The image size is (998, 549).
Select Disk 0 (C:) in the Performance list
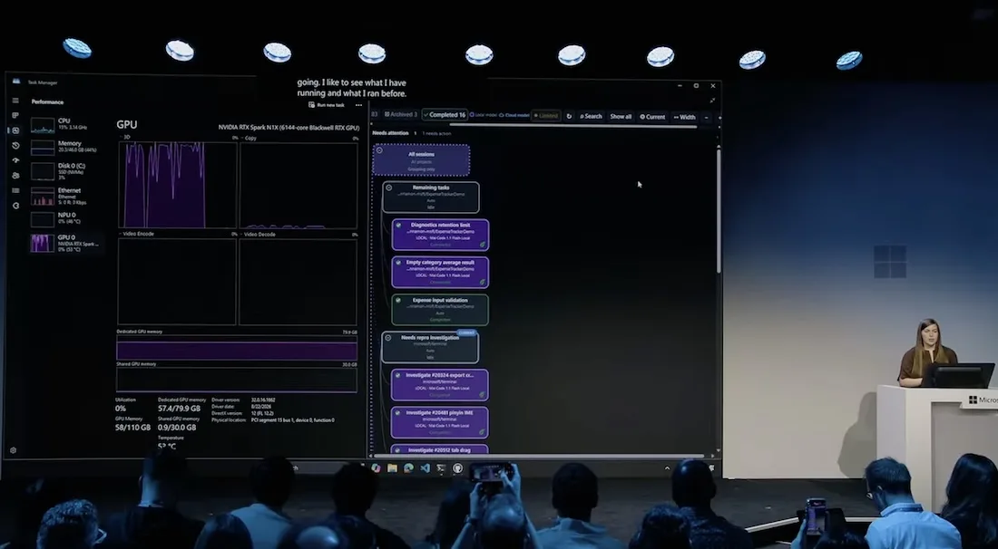(x=66, y=171)
